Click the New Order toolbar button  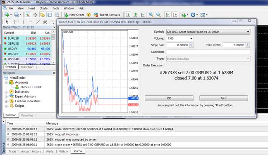[x=74, y=15]
